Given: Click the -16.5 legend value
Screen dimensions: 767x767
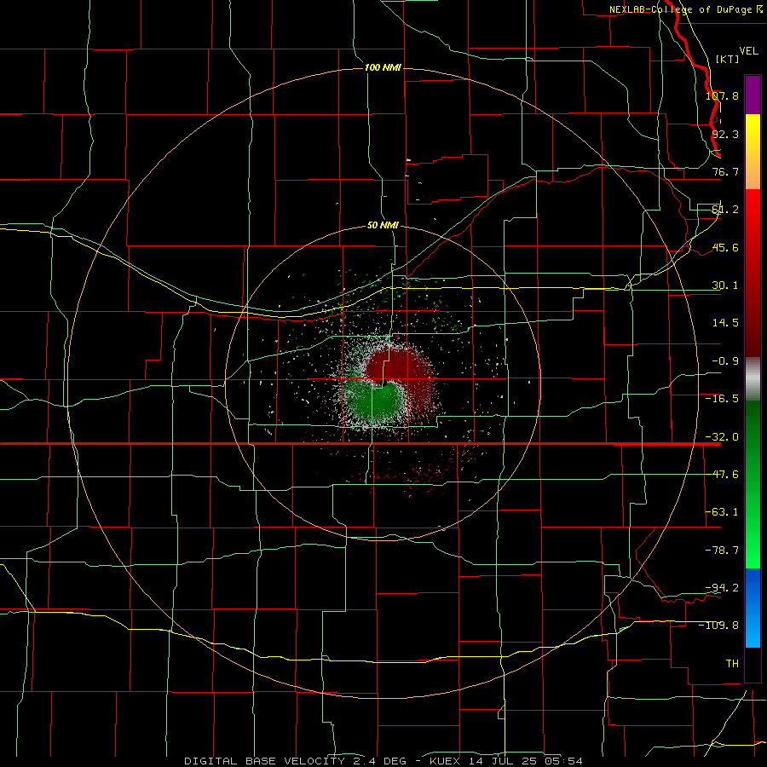Looking at the screenshot, I should (723, 399).
